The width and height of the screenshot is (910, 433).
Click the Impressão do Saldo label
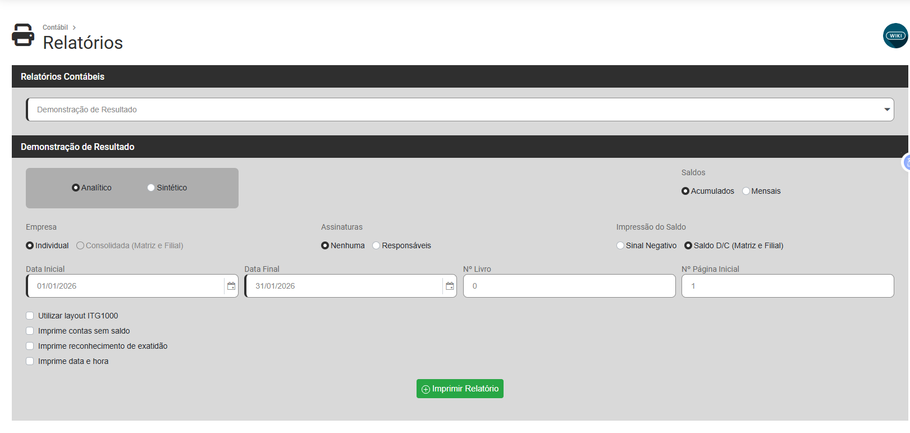point(651,227)
